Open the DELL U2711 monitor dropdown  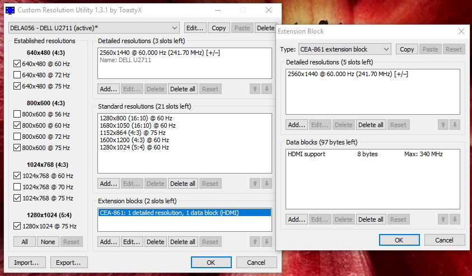pos(94,28)
